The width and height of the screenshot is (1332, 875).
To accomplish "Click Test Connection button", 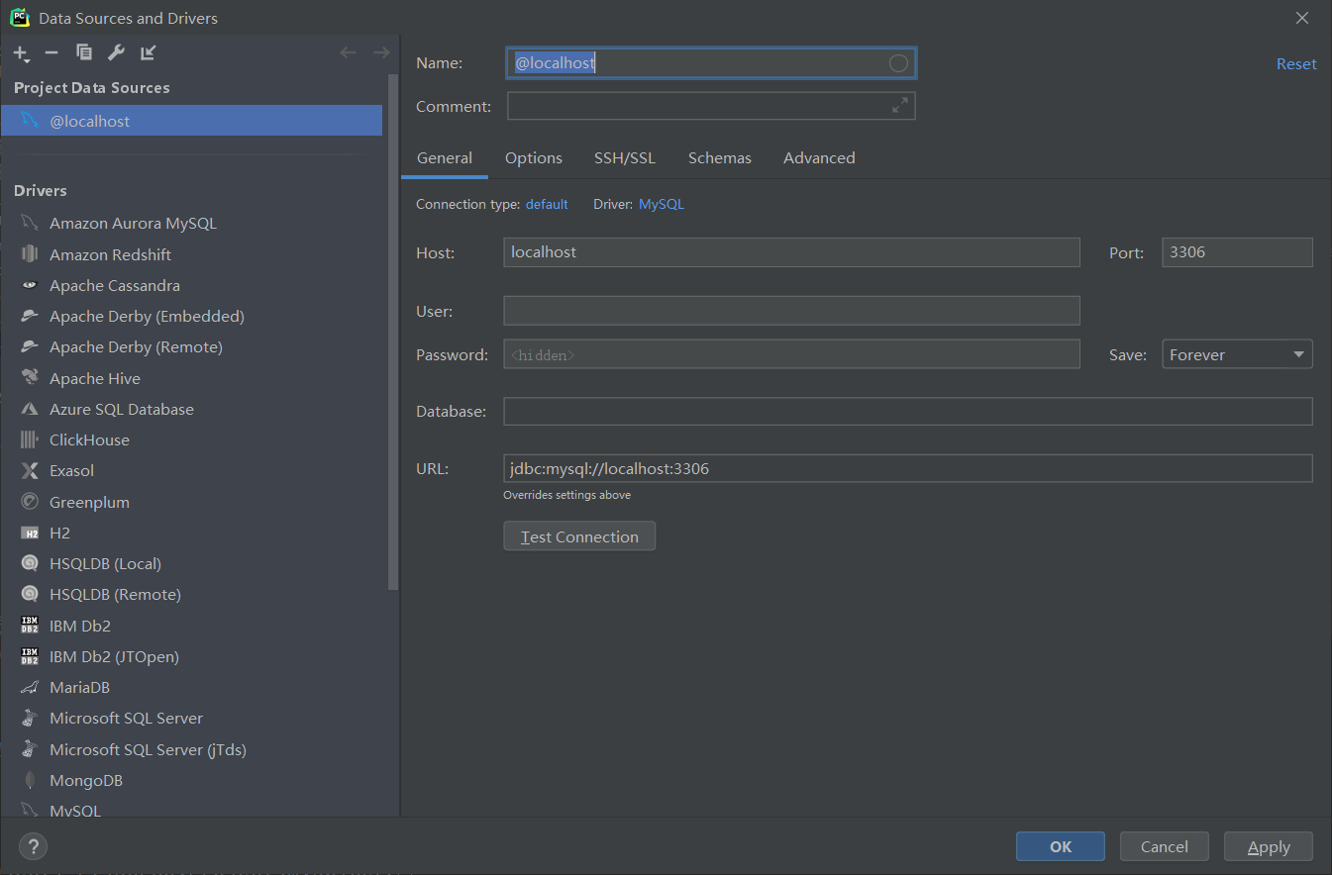I will coord(579,536).
